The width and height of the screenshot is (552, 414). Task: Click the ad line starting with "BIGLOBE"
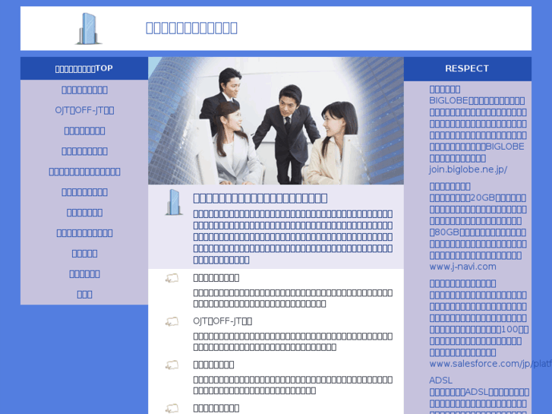(x=477, y=101)
